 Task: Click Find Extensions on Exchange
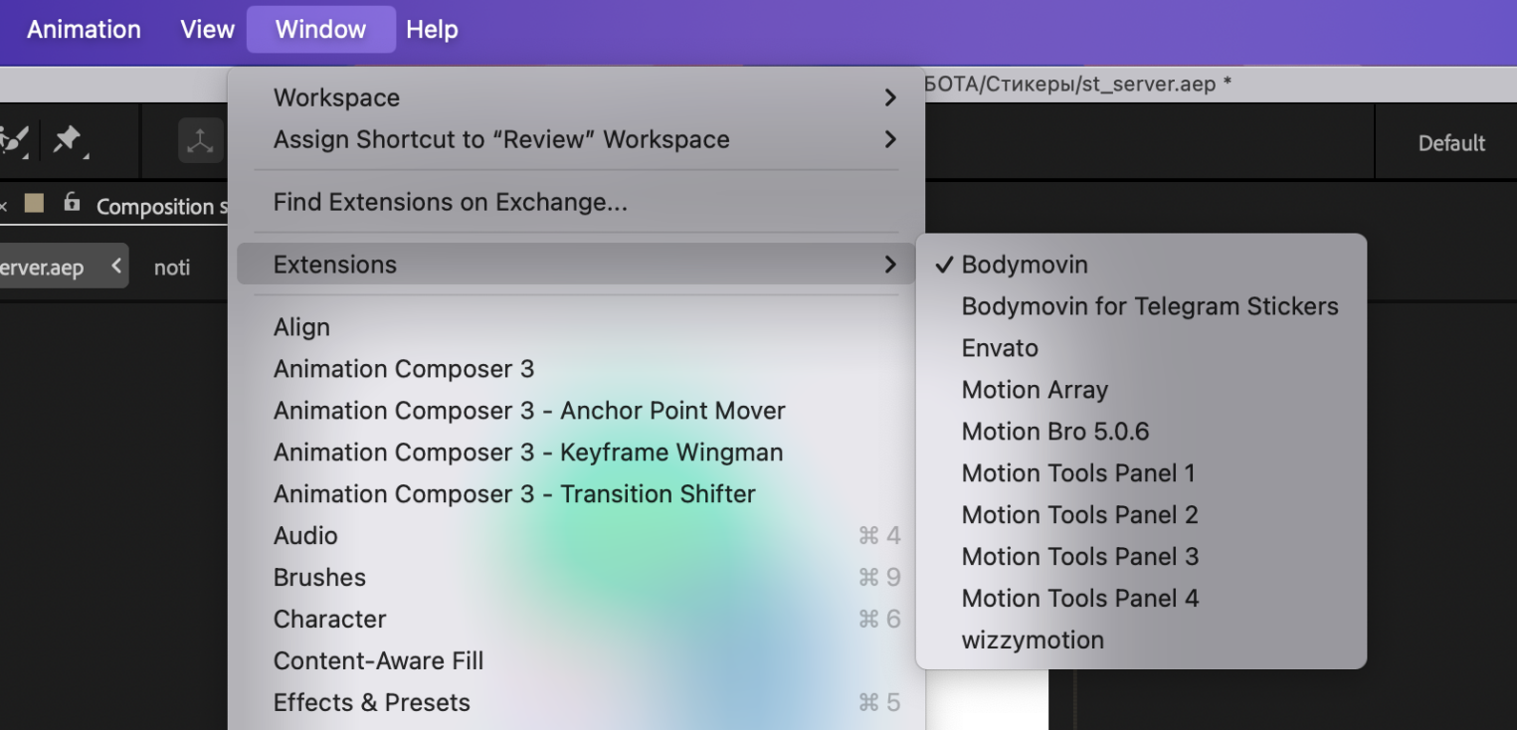(450, 202)
